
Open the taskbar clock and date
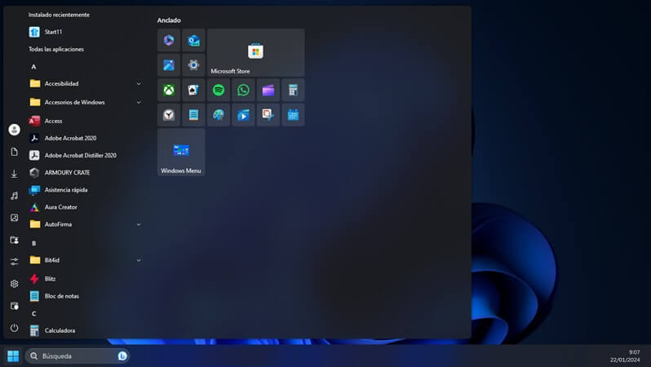click(625, 356)
